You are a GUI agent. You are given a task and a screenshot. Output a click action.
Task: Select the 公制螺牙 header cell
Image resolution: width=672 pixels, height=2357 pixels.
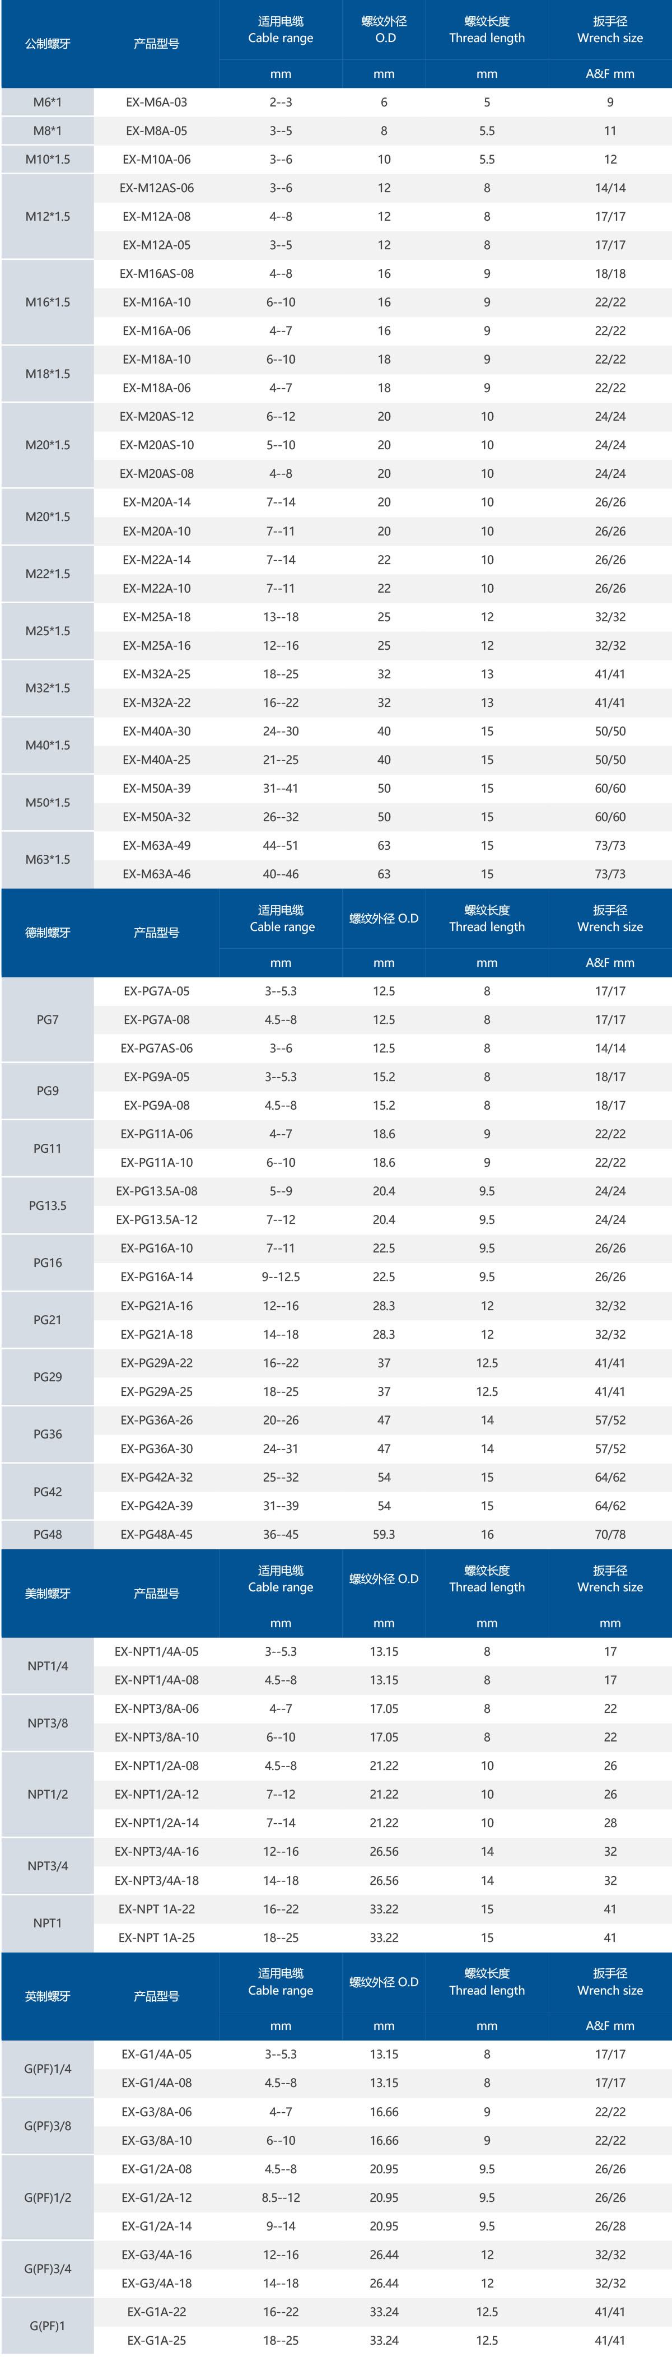point(48,44)
